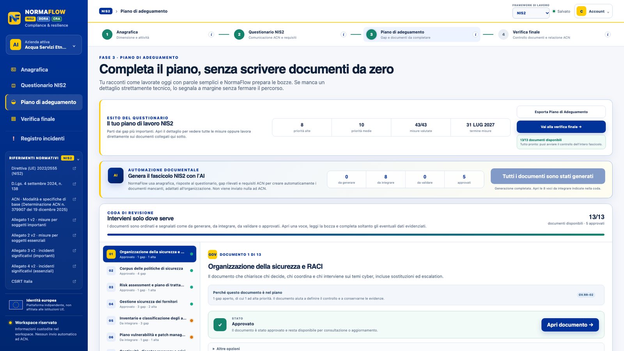Go to Verifica finale in sidebar
This screenshot has height=351, width=624.
click(44, 119)
